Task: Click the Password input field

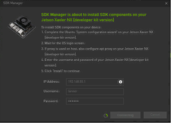Action: point(95,101)
